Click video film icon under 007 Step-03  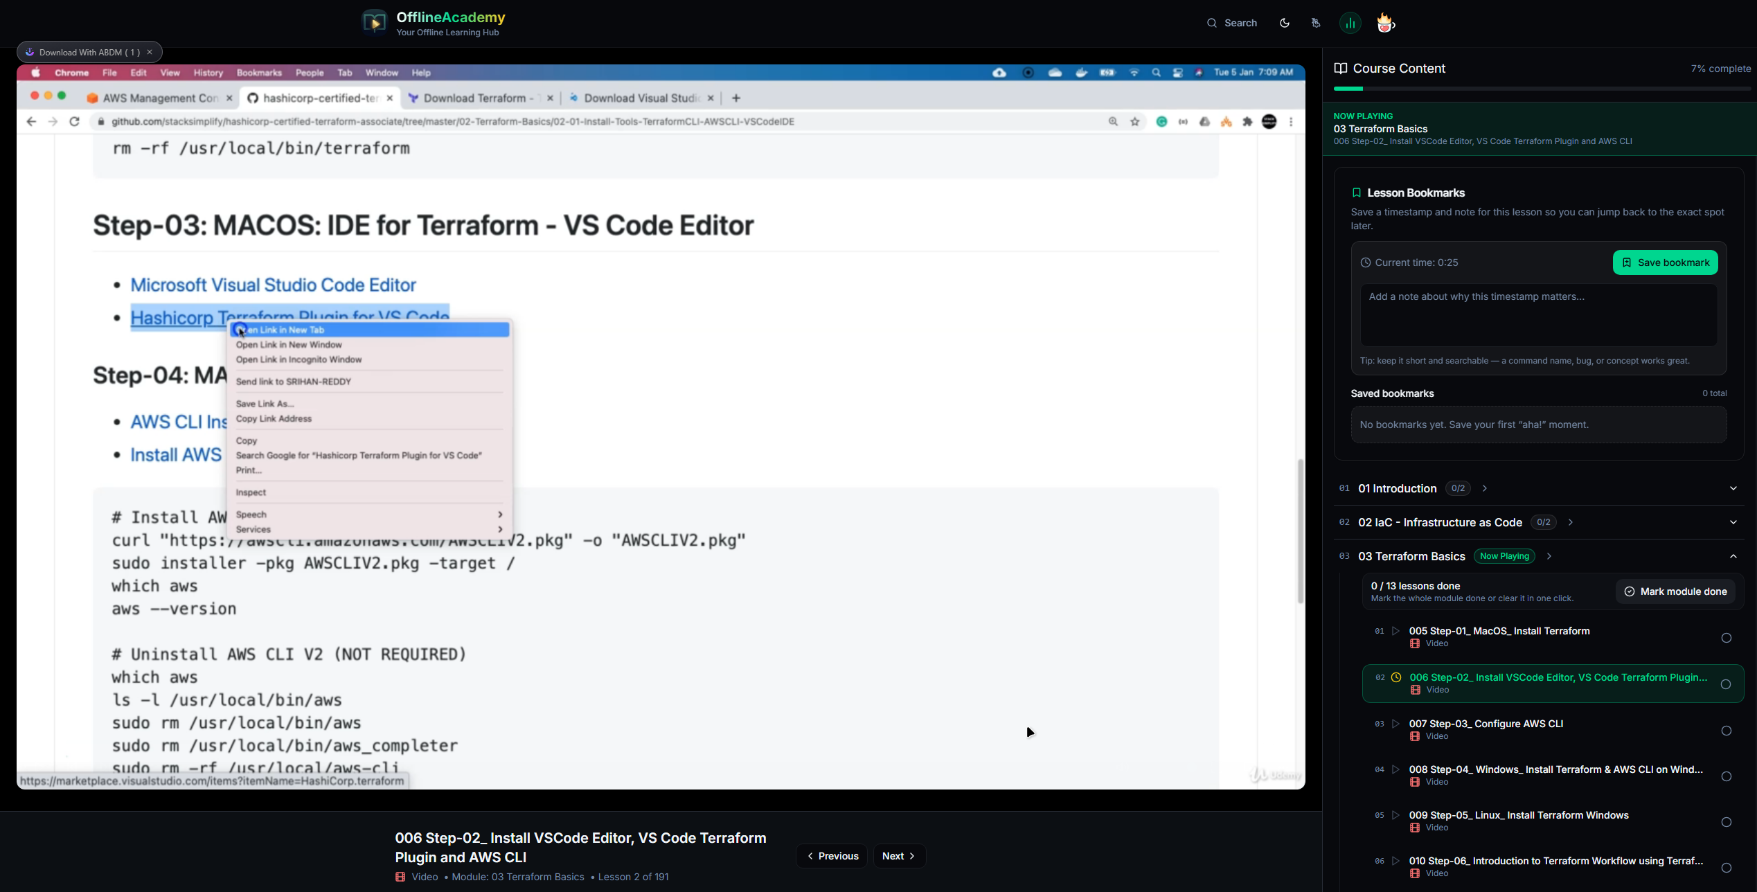click(x=1415, y=736)
